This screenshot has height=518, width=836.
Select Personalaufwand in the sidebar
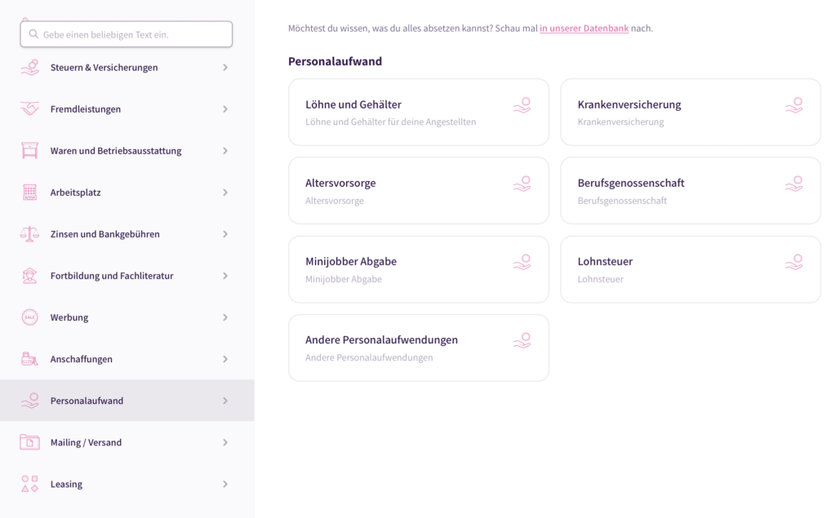(x=87, y=401)
